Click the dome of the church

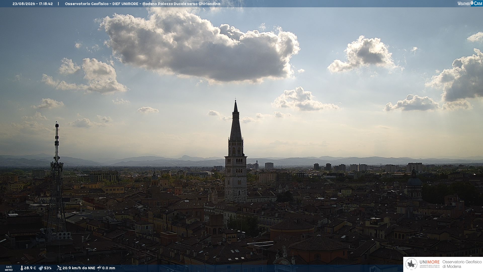pyautogui.click(x=414, y=181)
